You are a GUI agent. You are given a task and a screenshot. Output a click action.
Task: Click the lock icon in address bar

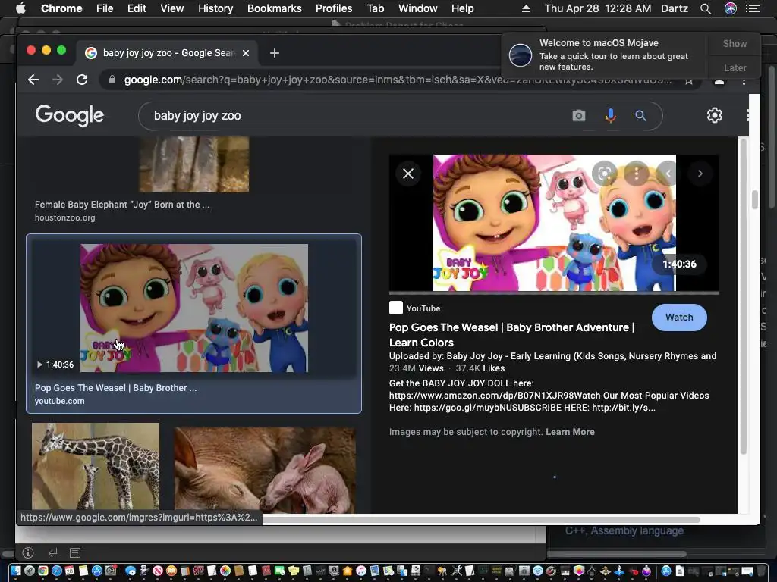tap(112, 80)
